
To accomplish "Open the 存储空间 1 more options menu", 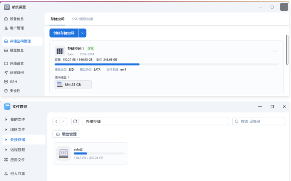I will coord(275,51).
